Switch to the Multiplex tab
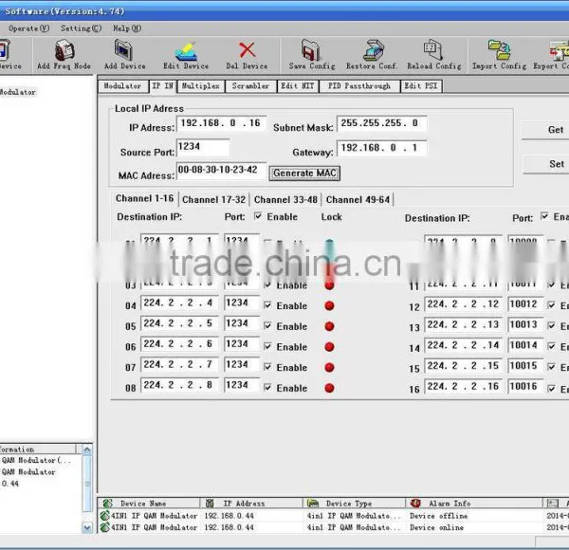The height and width of the screenshot is (550, 569). [201, 86]
